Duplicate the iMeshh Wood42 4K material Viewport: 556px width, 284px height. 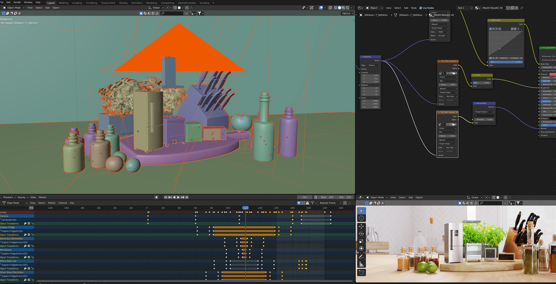(x=512, y=8)
